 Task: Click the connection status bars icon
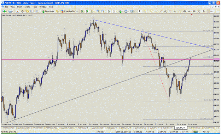195,132
